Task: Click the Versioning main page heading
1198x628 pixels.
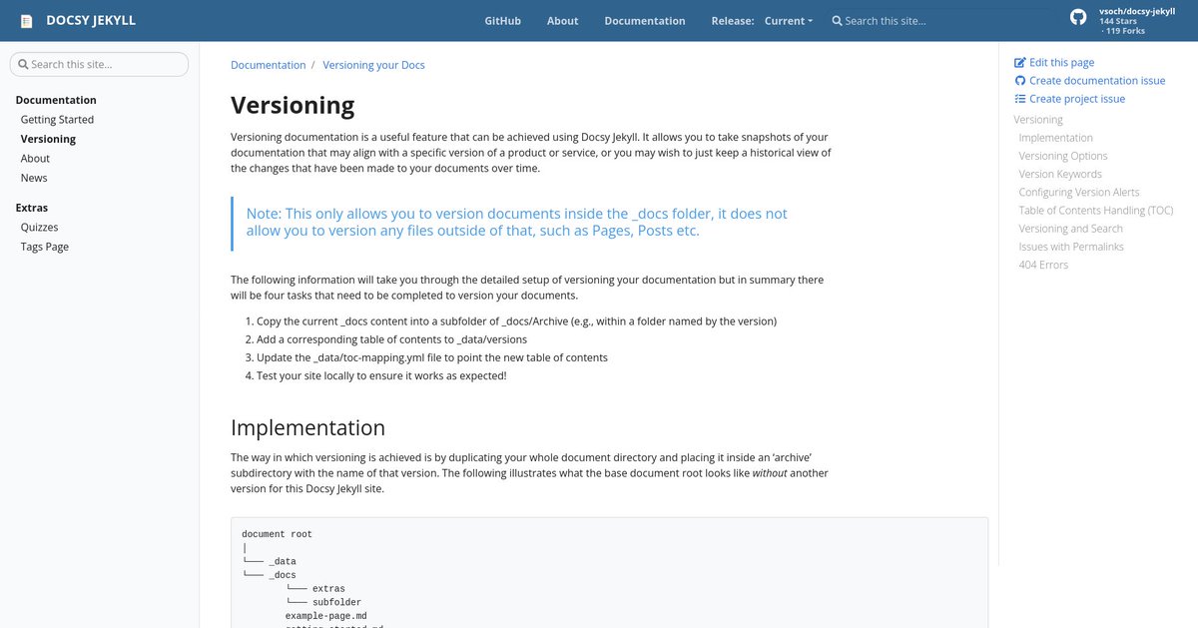Action: tap(293, 105)
